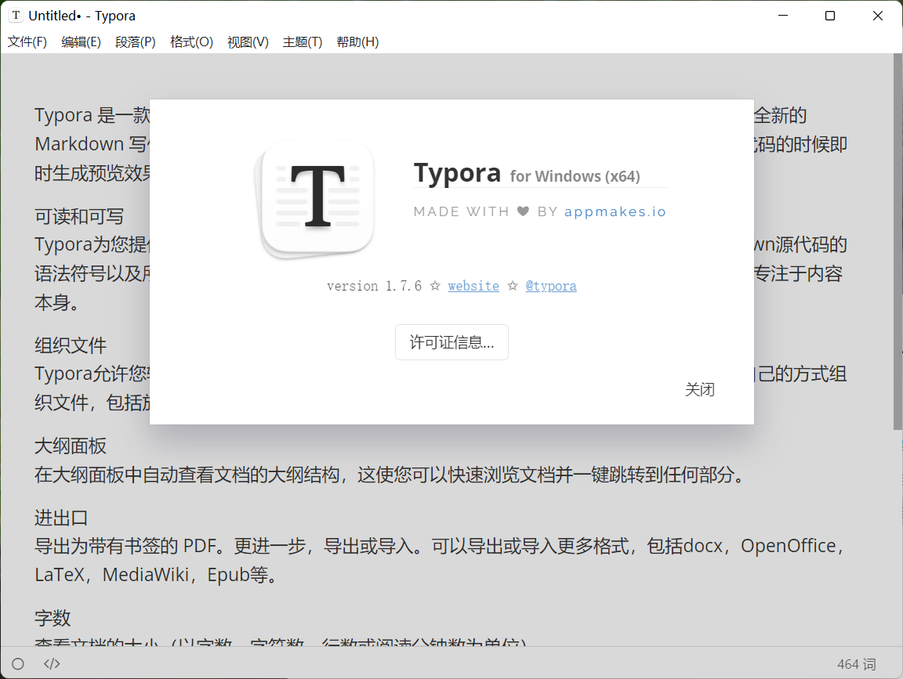Open the 帮助(H) menu
903x679 pixels.
357,42
